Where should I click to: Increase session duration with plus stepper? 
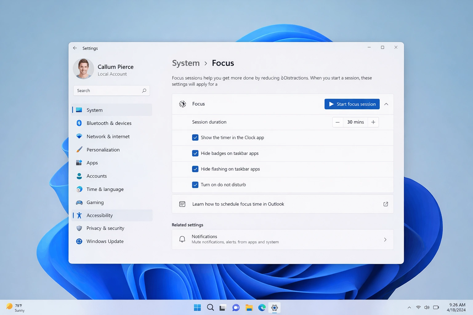coord(373,122)
